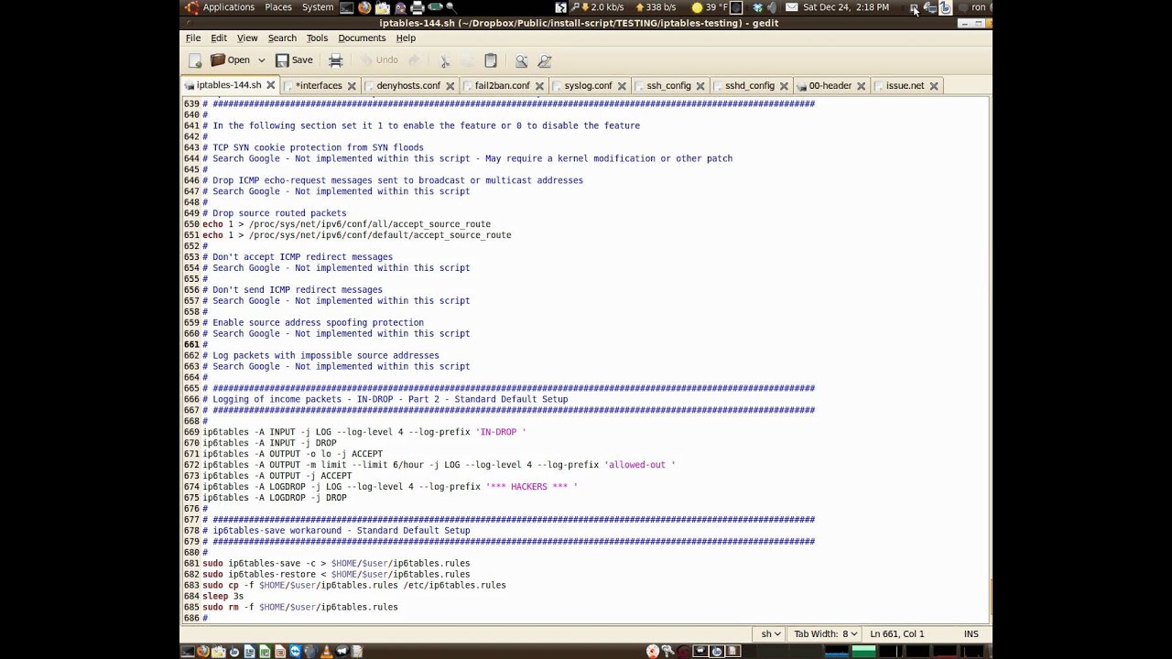Viewport: 1172px width, 659px height.
Task: Click the Print icon in toolbar
Action: coord(336,60)
